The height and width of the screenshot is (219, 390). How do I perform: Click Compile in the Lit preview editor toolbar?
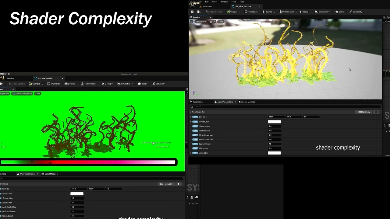[x=232, y=12]
